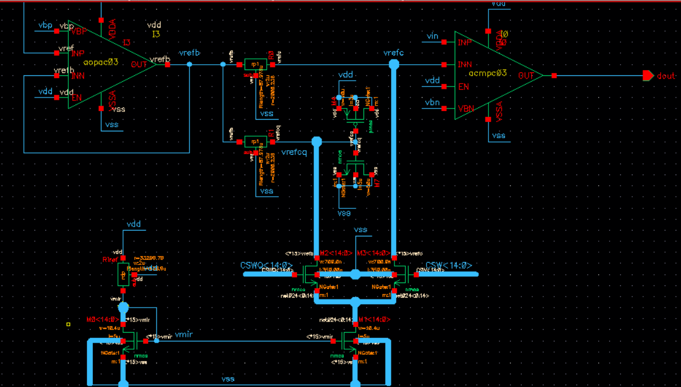The height and width of the screenshot is (387, 681).
Task: Click the INN pin terminal on acmpc03
Action: pyautogui.click(x=444, y=64)
